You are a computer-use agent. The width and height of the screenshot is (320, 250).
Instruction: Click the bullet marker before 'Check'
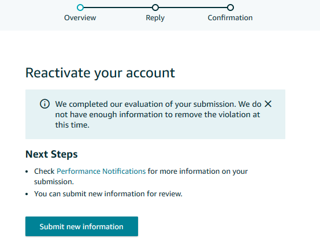tap(27, 171)
